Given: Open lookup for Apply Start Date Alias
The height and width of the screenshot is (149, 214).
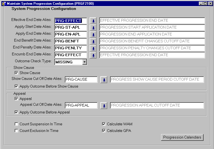Looking at the screenshot, I should pyautogui.click(x=93, y=28).
